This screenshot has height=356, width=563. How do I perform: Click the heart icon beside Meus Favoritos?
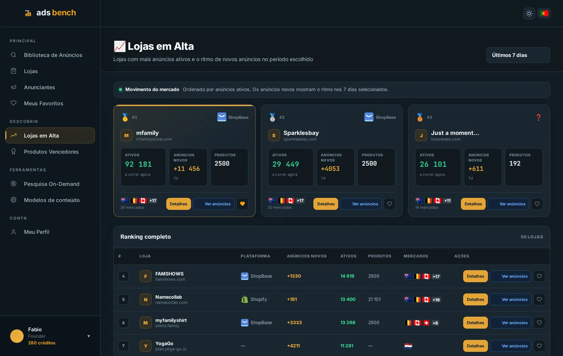pos(14,103)
